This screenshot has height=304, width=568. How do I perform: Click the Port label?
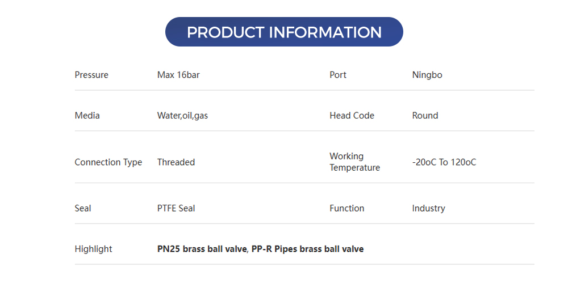[x=338, y=75]
